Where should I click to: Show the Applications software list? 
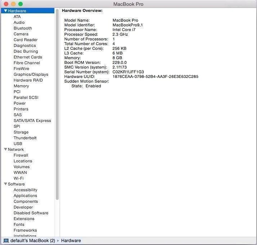(x=25, y=196)
